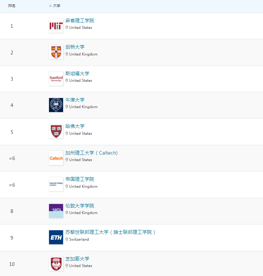This screenshot has height=276, width=263.
Task: Click rank number 8 cell
Action: click(12, 211)
